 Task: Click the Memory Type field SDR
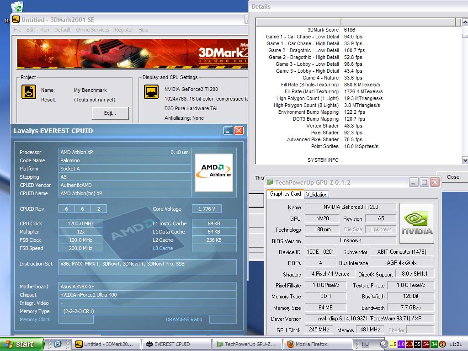point(325,296)
